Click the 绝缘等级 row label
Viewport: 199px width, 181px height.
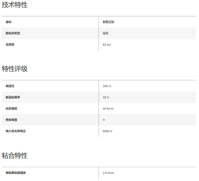(x=11, y=120)
